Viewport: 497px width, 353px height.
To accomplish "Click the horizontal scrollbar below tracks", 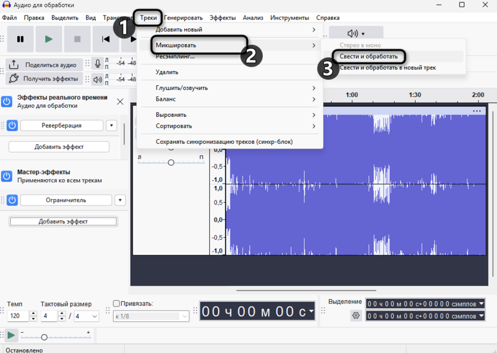I will [x=306, y=290].
